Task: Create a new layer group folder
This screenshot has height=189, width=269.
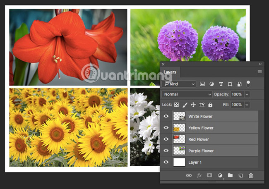Action: point(230,176)
